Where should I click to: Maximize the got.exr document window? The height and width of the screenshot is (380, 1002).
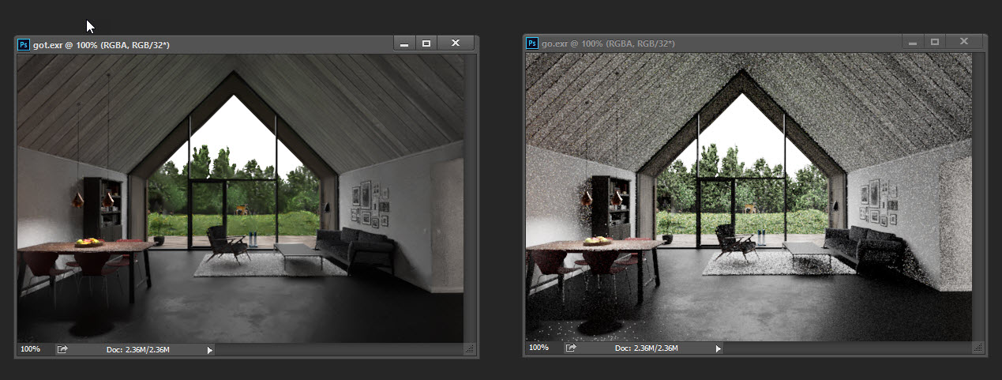(x=426, y=44)
